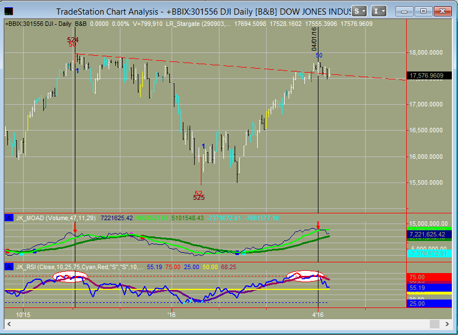
Task: Open the TradeStation window system menu icon
Action: coord(9,11)
